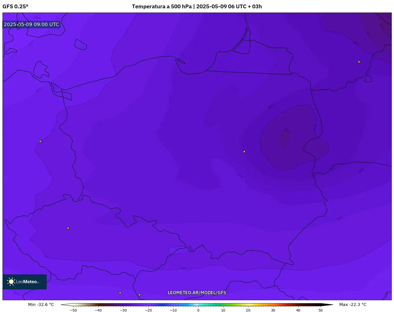The height and width of the screenshot is (312, 394).
Task: Click the 'GFS 0.25°' model label
Action: point(16,7)
